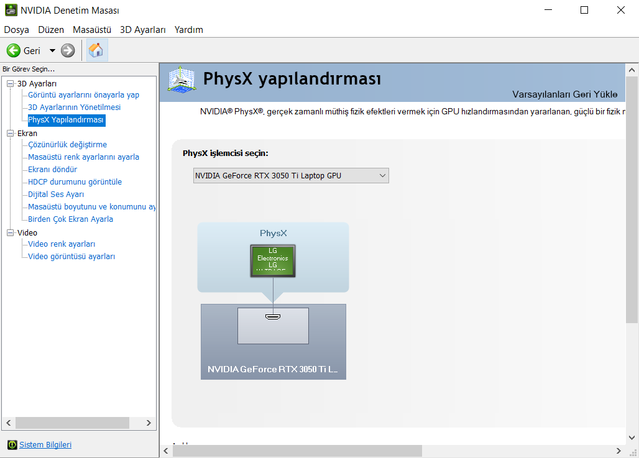This screenshot has width=639, height=458.
Task: Click the Bir Görev Seçin header
Action: (29, 69)
